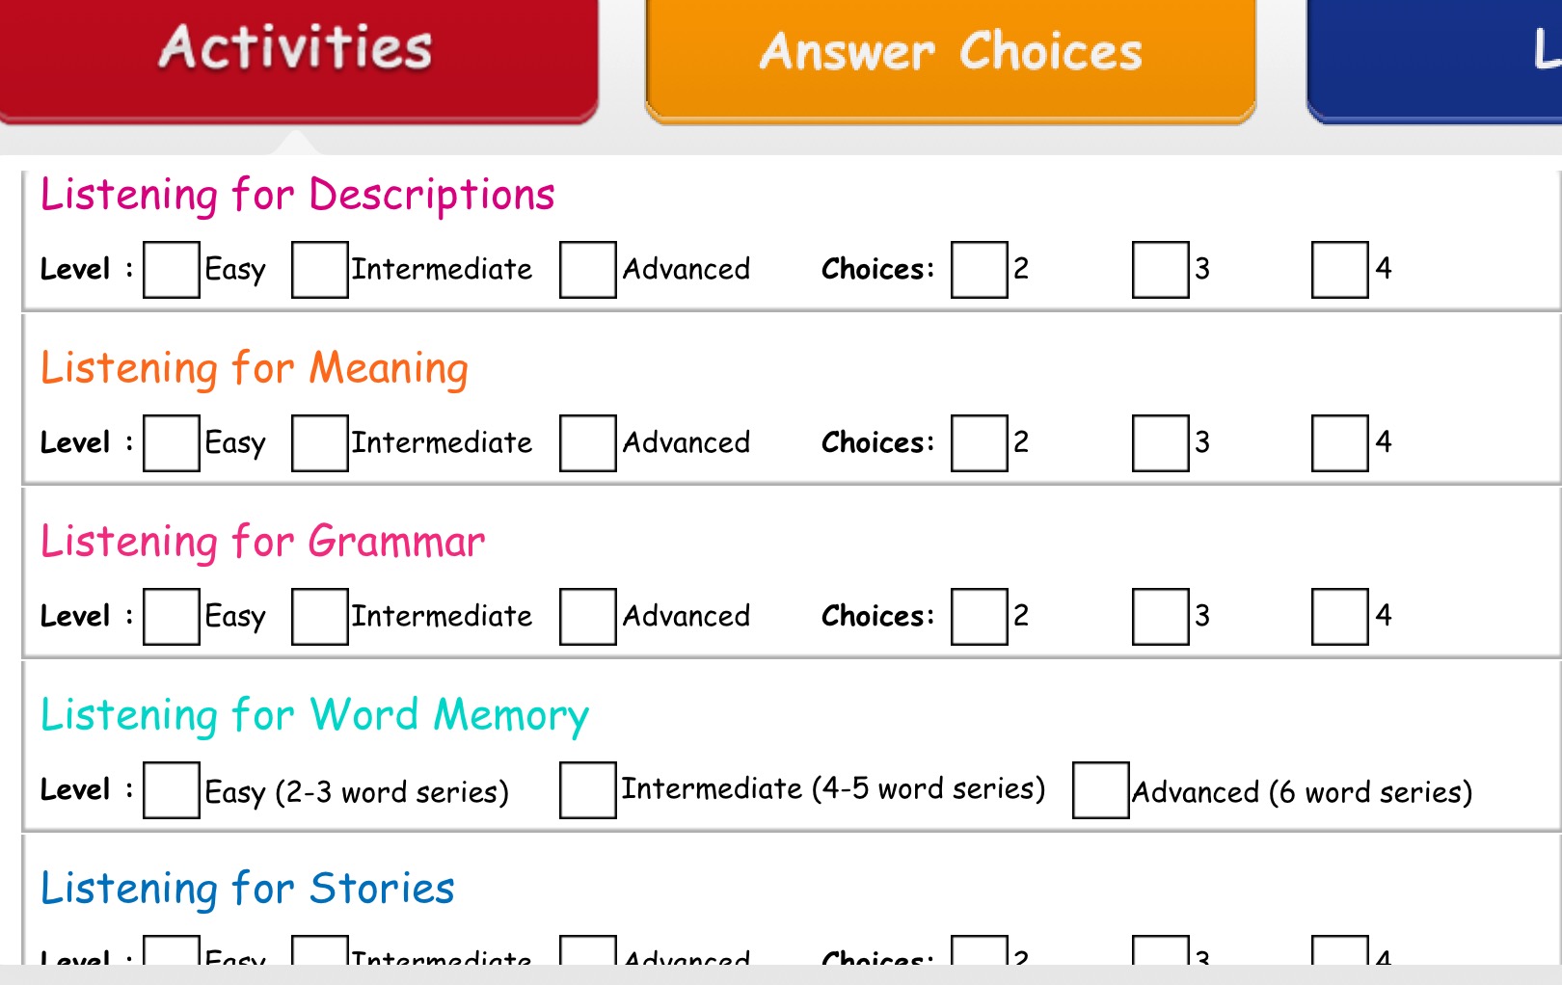Select Intermediate level for Listening for Descriptions
Screen dimensions: 1562x985
320,270
